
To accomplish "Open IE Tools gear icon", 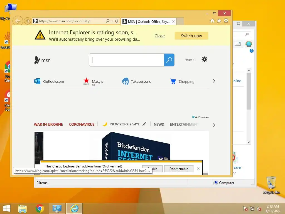I will tap(226, 21).
